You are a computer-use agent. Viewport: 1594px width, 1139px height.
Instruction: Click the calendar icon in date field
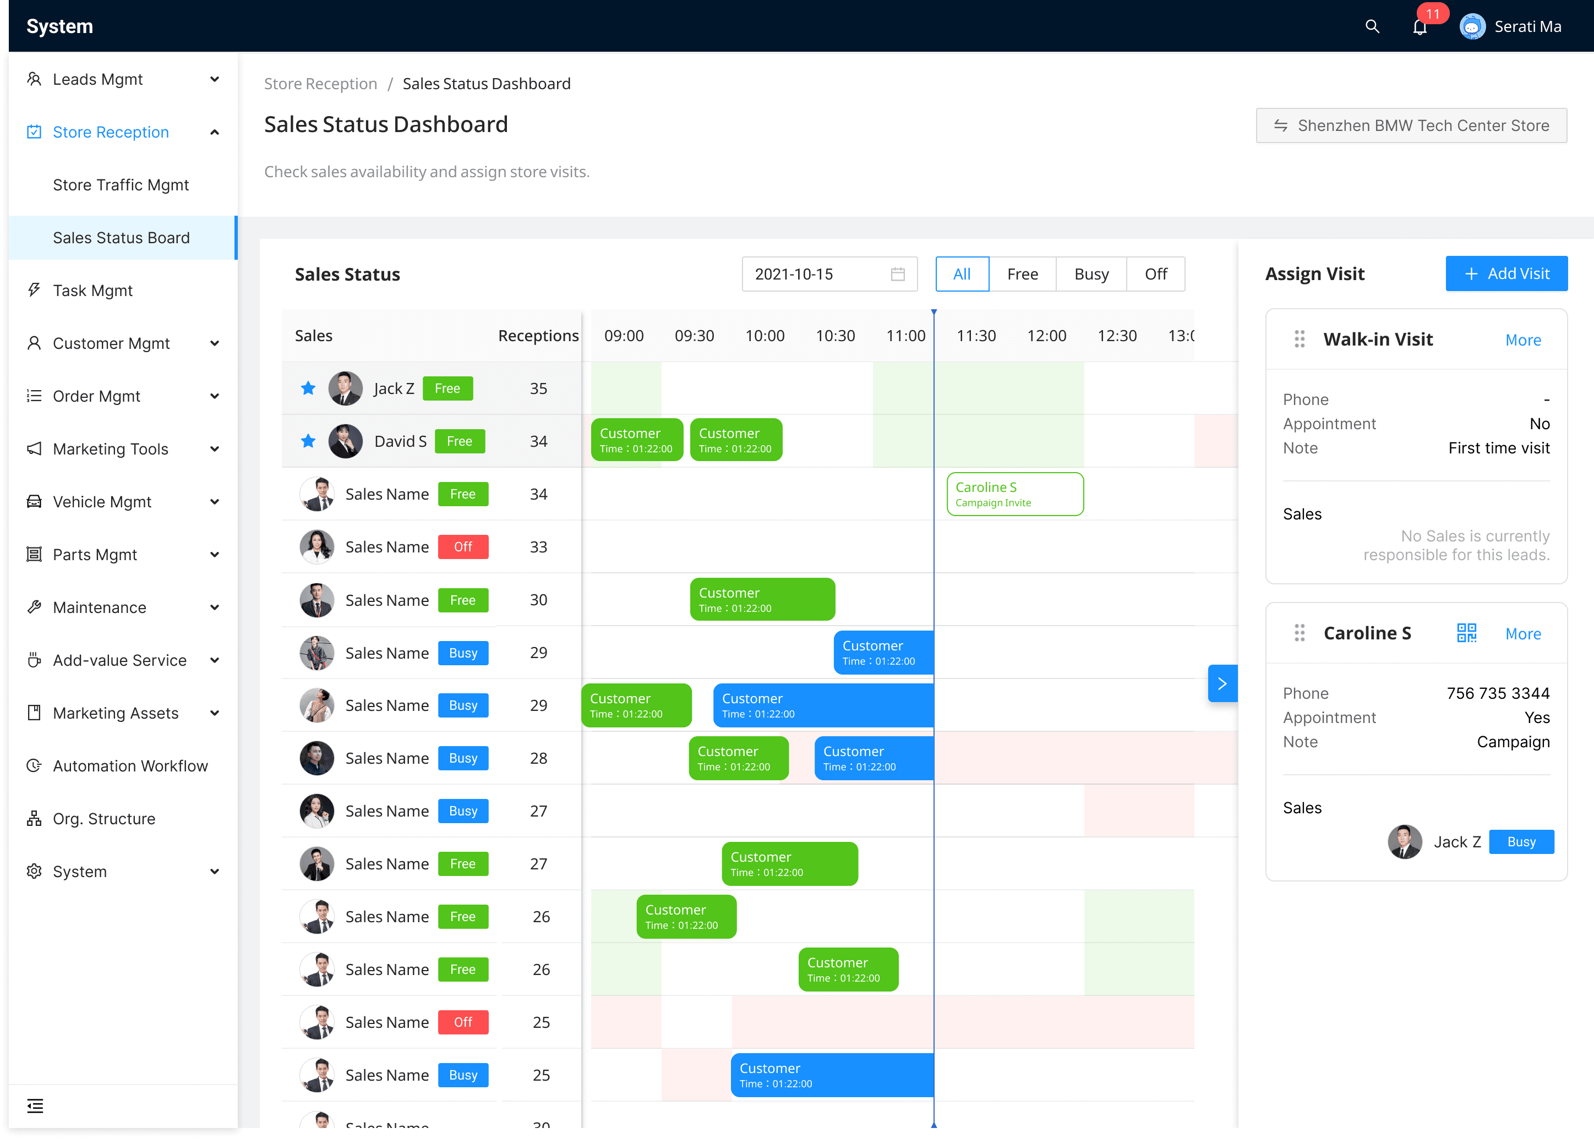point(897,274)
